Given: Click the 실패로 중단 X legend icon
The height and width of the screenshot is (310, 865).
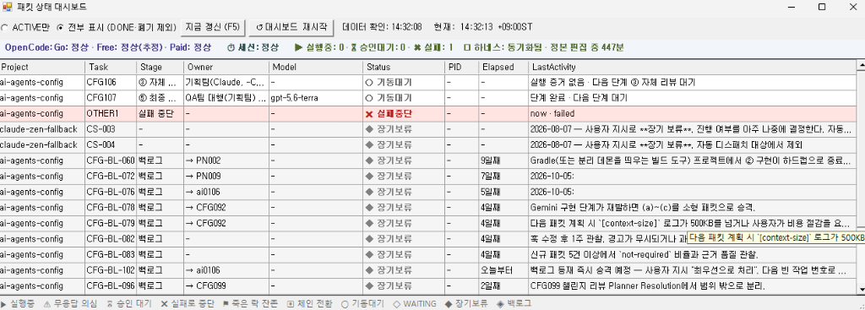Looking at the screenshot, I should point(164,304).
